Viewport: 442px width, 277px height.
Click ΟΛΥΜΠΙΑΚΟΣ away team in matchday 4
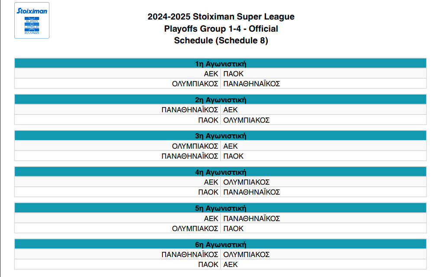pos(247,182)
